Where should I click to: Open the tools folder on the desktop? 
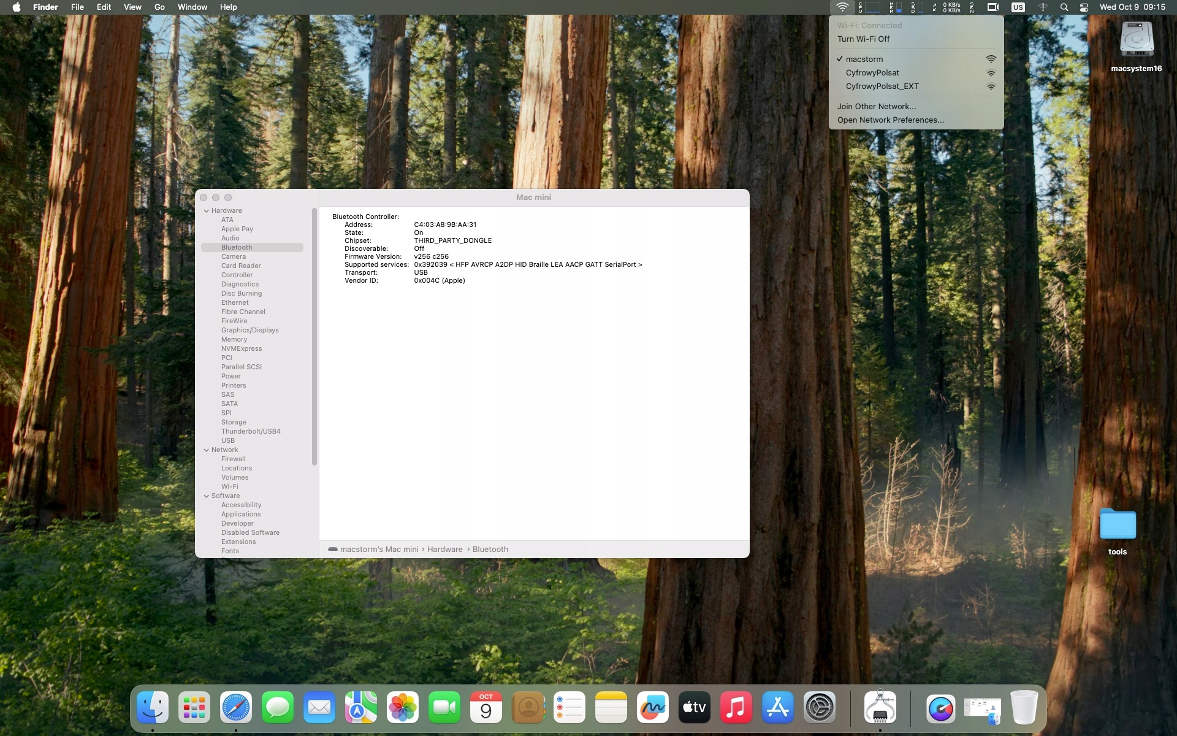pyautogui.click(x=1117, y=525)
